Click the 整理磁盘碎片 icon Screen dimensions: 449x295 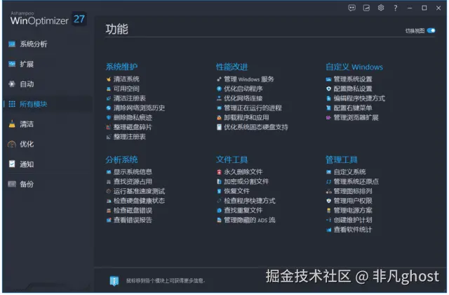click(109, 127)
